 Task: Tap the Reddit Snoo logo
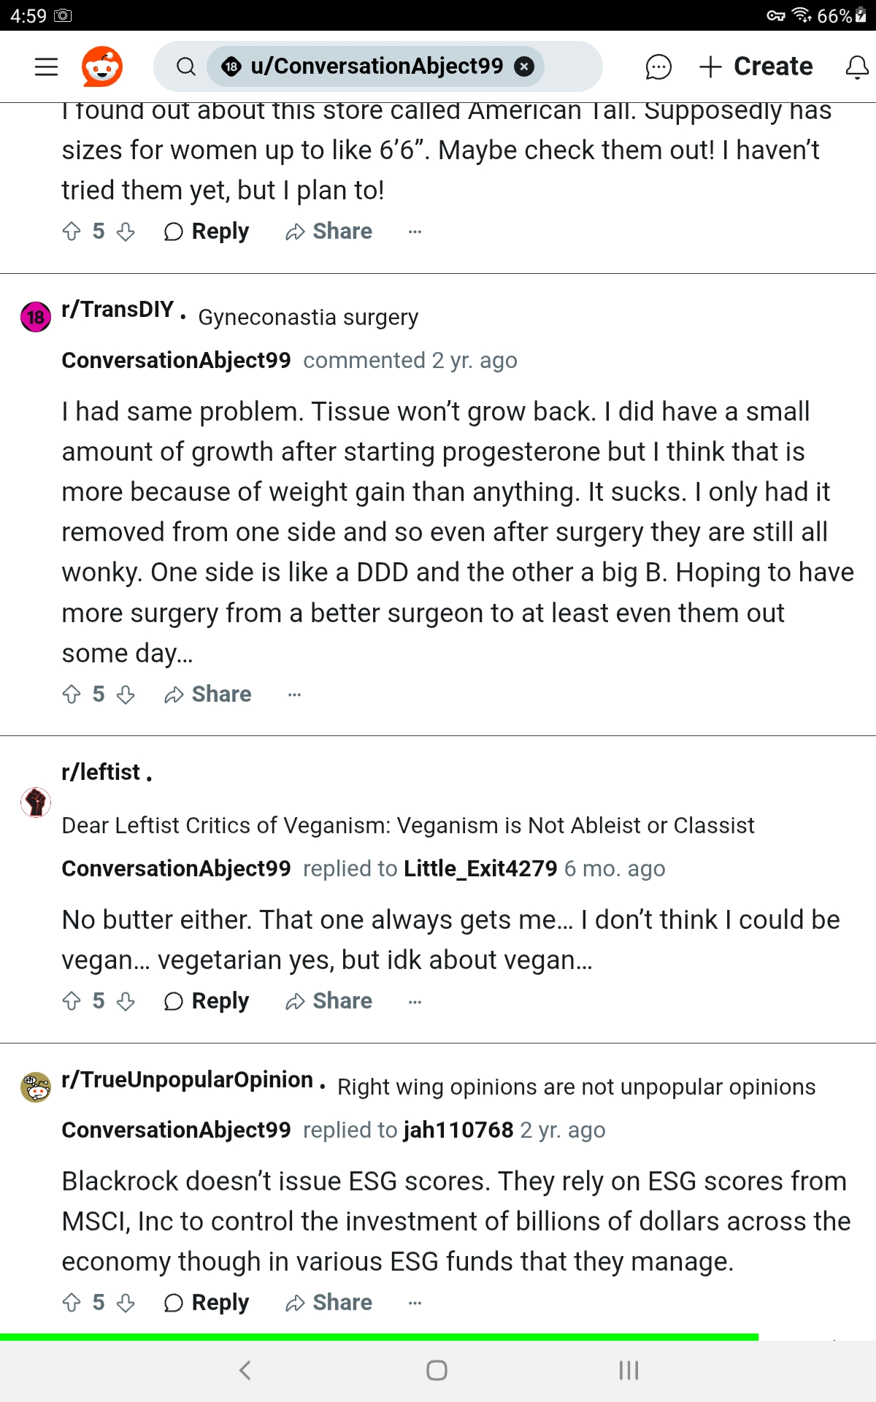pyautogui.click(x=101, y=66)
